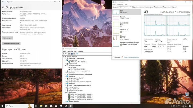Click the Диск 1 (C:) SSD item
193x108 pixels.
tap(126, 31)
